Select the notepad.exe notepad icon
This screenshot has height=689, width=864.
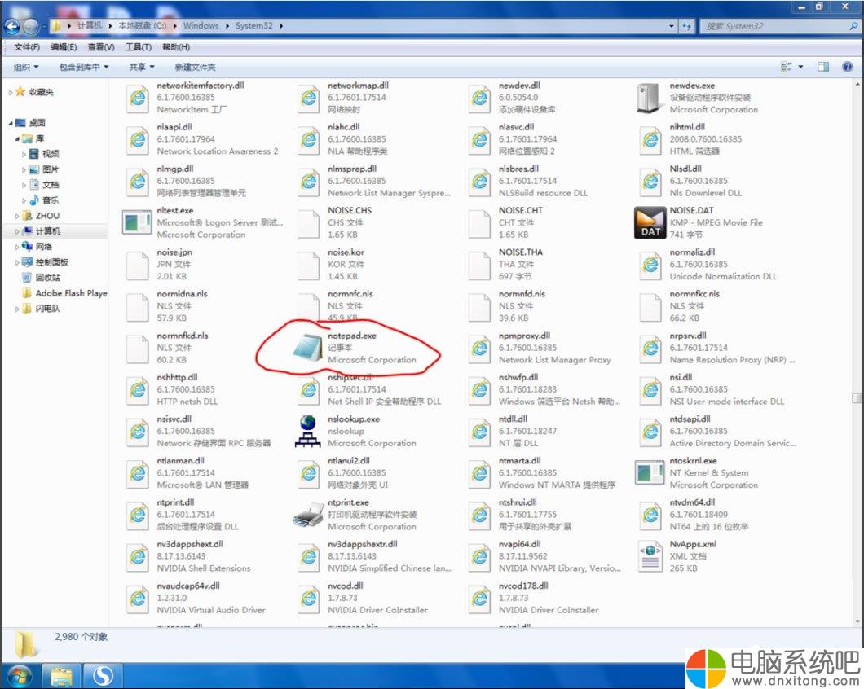pos(307,348)
